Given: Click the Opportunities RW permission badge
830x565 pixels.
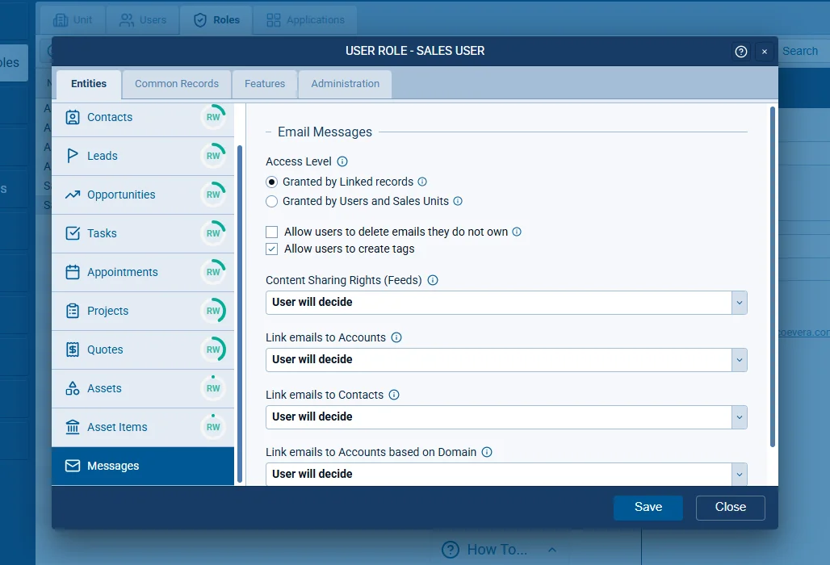Looking at the screenshot, I should click(x=213, y=195).
